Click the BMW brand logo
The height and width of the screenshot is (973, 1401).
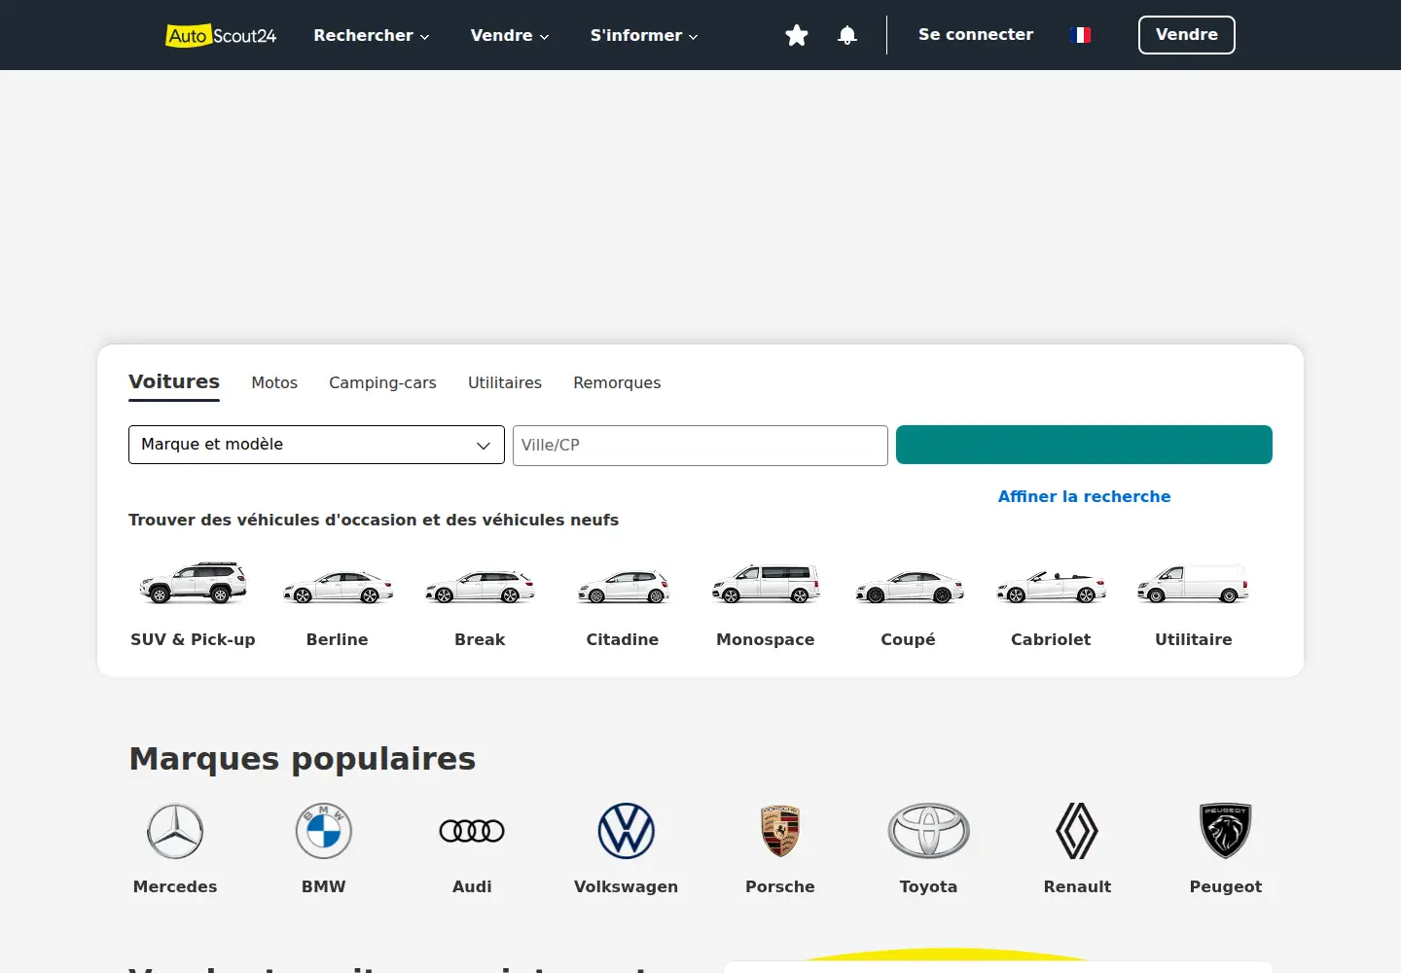[324, 831]
